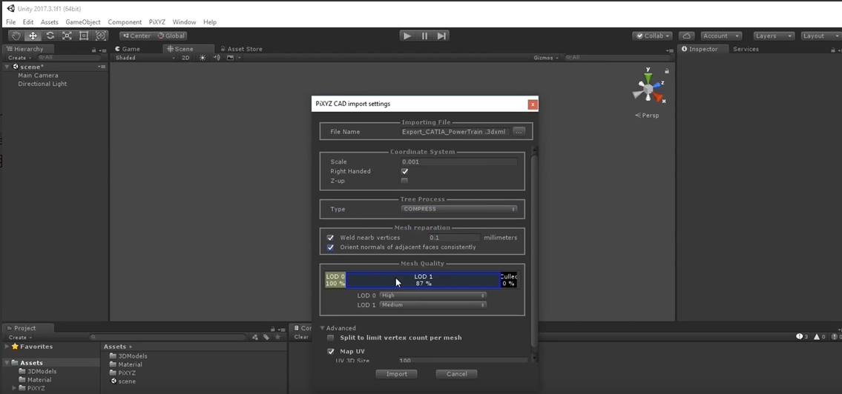Screen dimensions: 842x394
Task: Select the Rect transform tool
Action: tap(84, 36)
